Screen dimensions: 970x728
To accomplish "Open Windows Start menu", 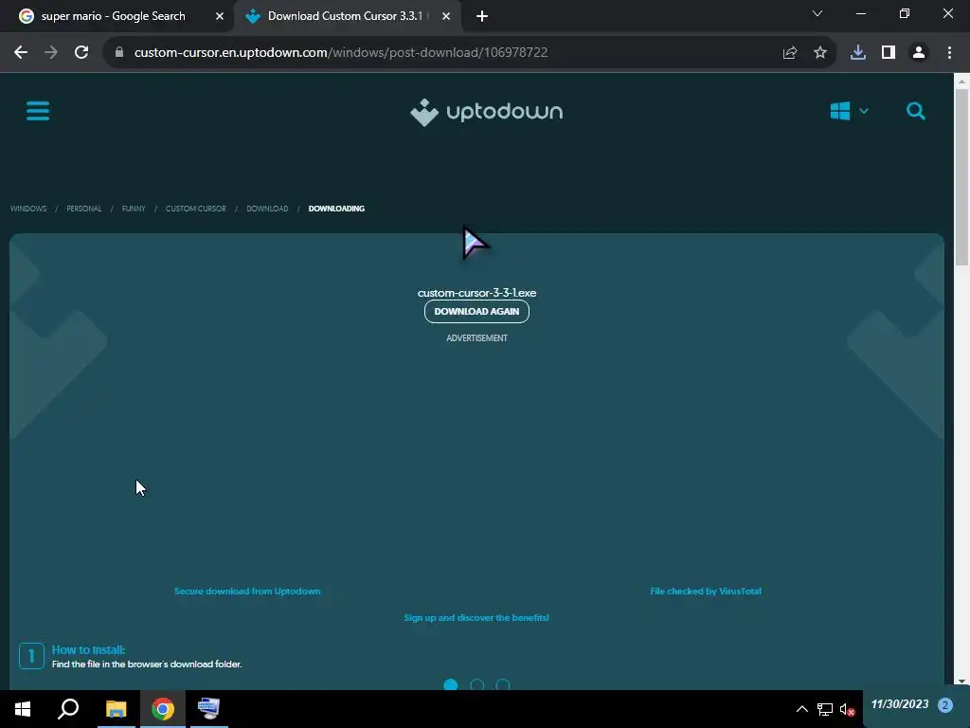I will (23, 709).
